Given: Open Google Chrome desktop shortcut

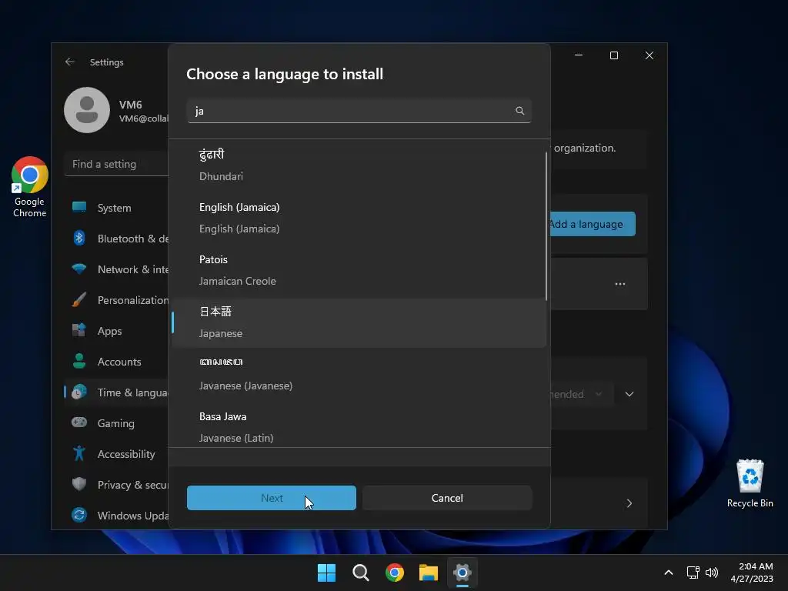Looking at the screenshot, I should pos(30,187).
